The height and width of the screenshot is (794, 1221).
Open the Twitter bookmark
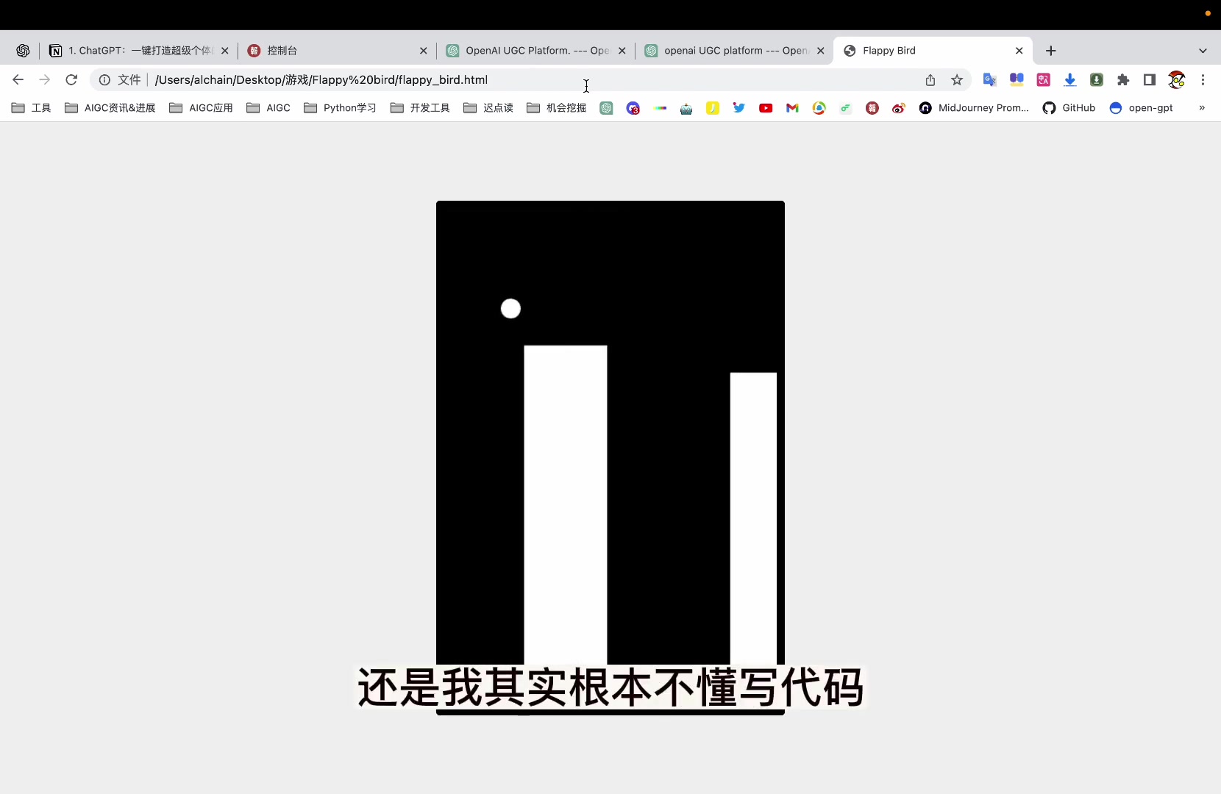tap(739, 108)
